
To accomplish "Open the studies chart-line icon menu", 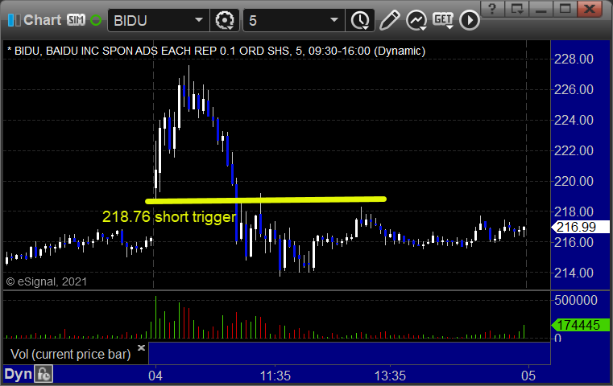I will point(416,20).
